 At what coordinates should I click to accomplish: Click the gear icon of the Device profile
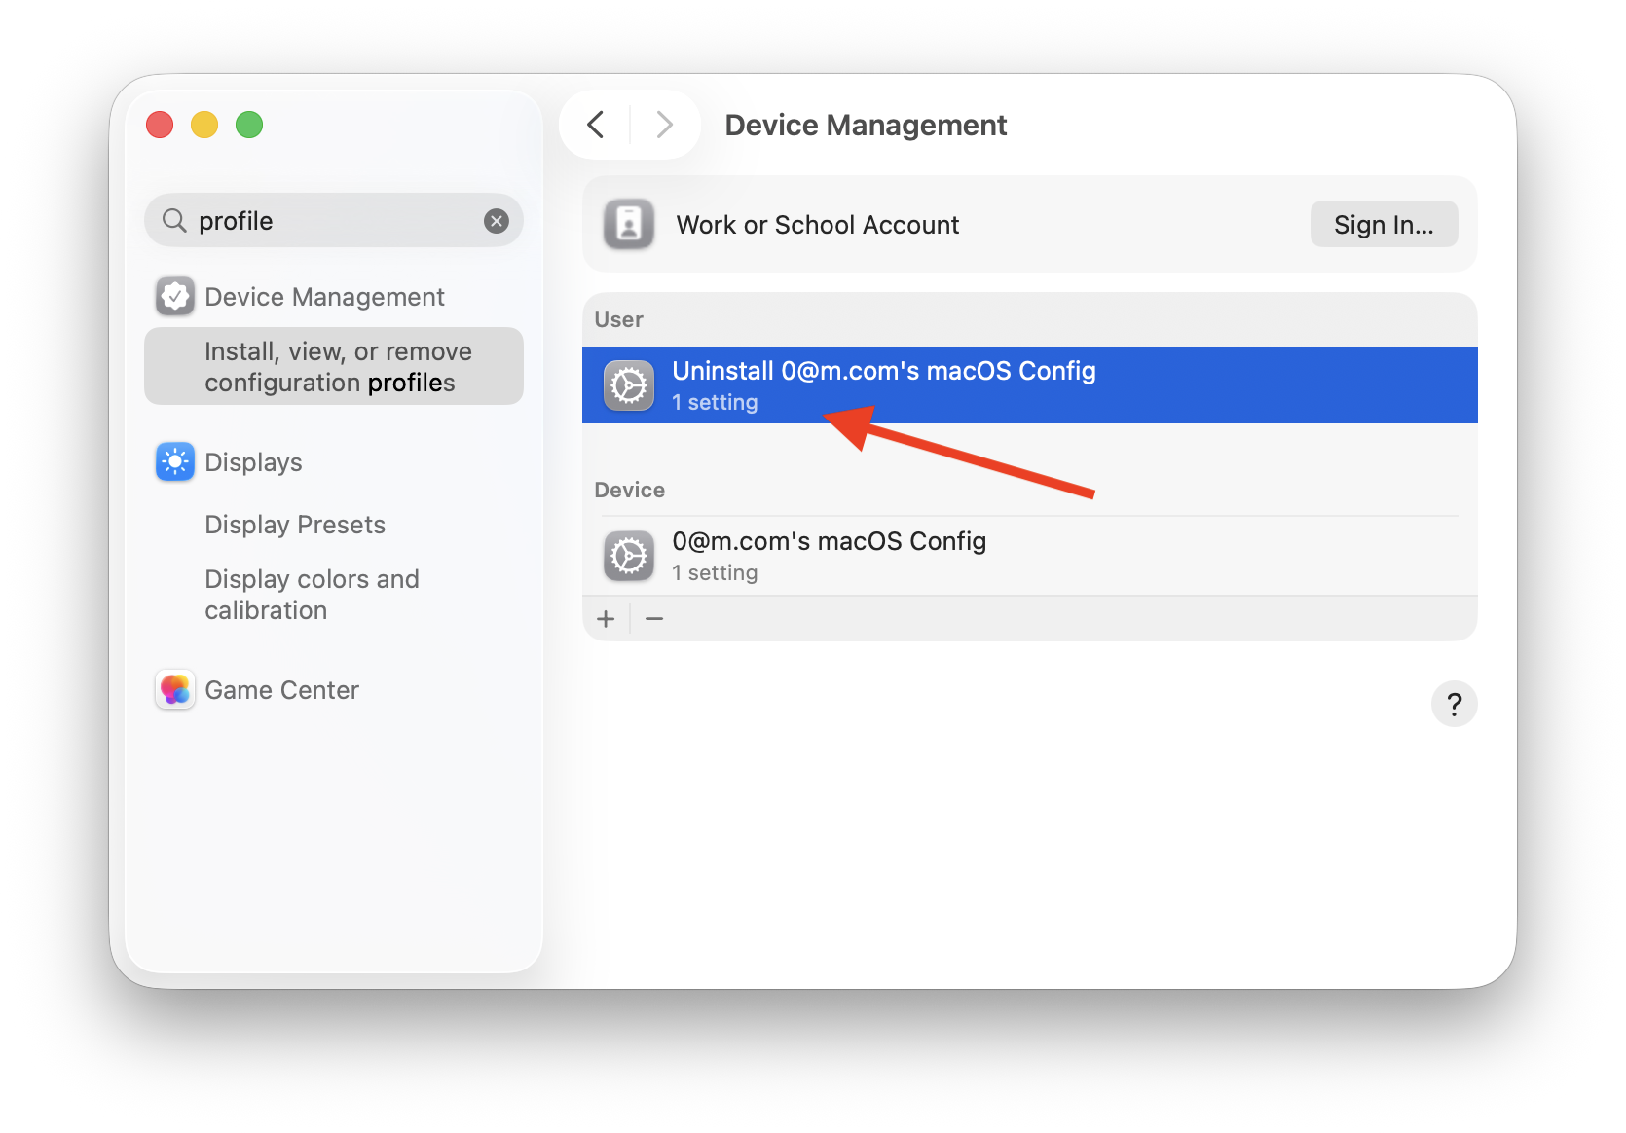tap(629, 556)
